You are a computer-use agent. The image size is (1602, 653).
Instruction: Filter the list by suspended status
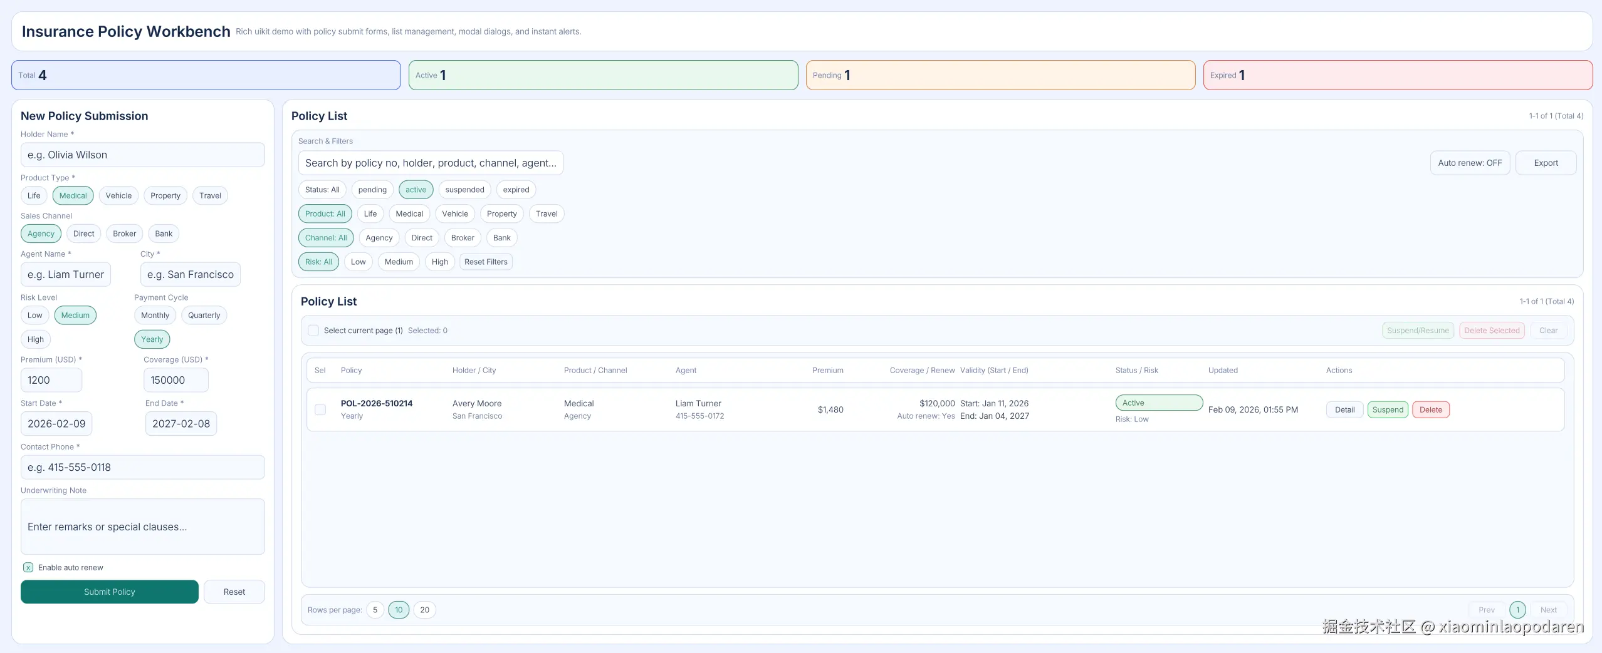(x=465, y=190)
